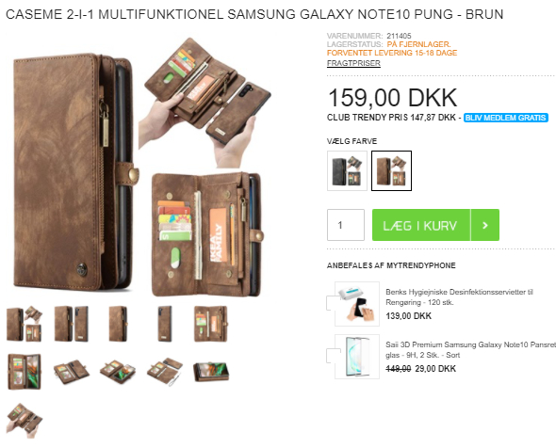Select last thumbnail with hands holding wallet
This screenshot has width=556, height=448.
25,421
